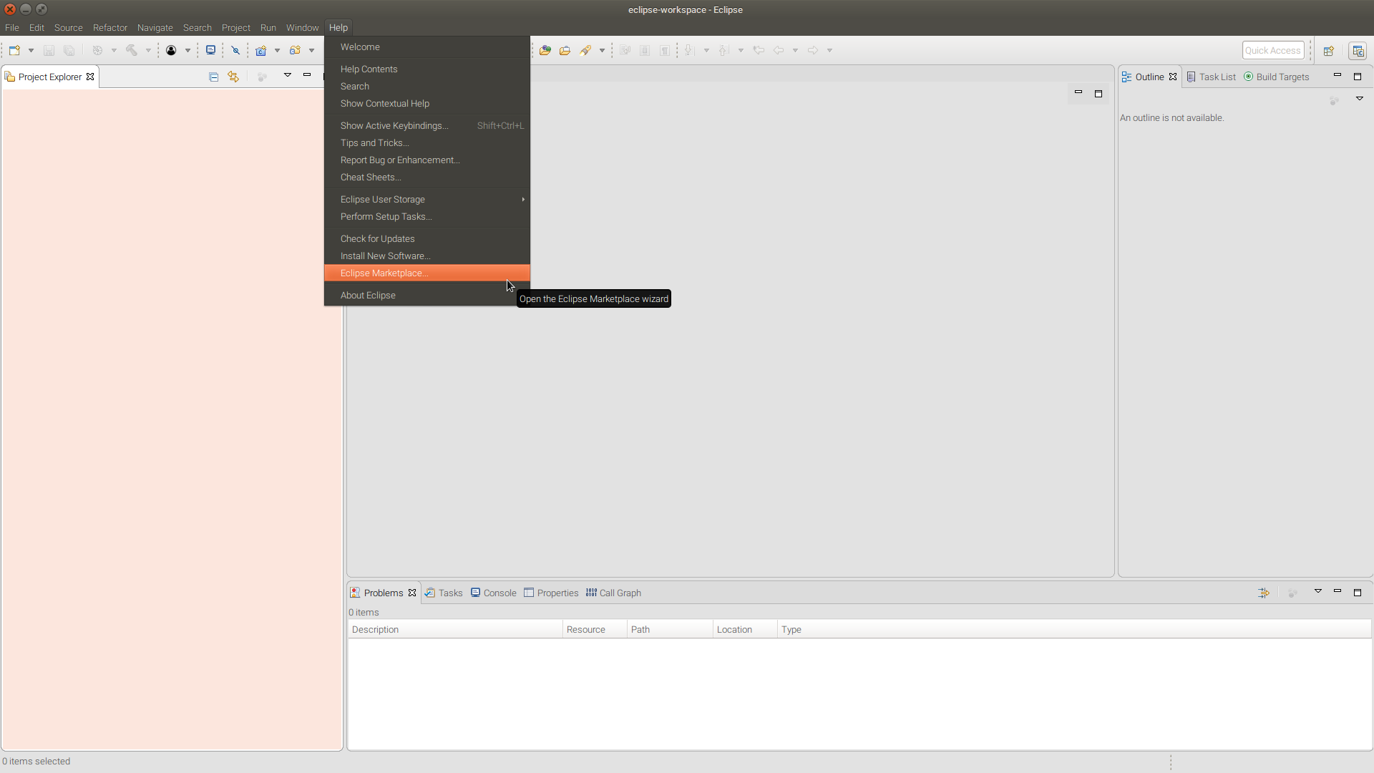Choose Help Contents menu entry
The image size is (1374, 773).
point(427,69)
